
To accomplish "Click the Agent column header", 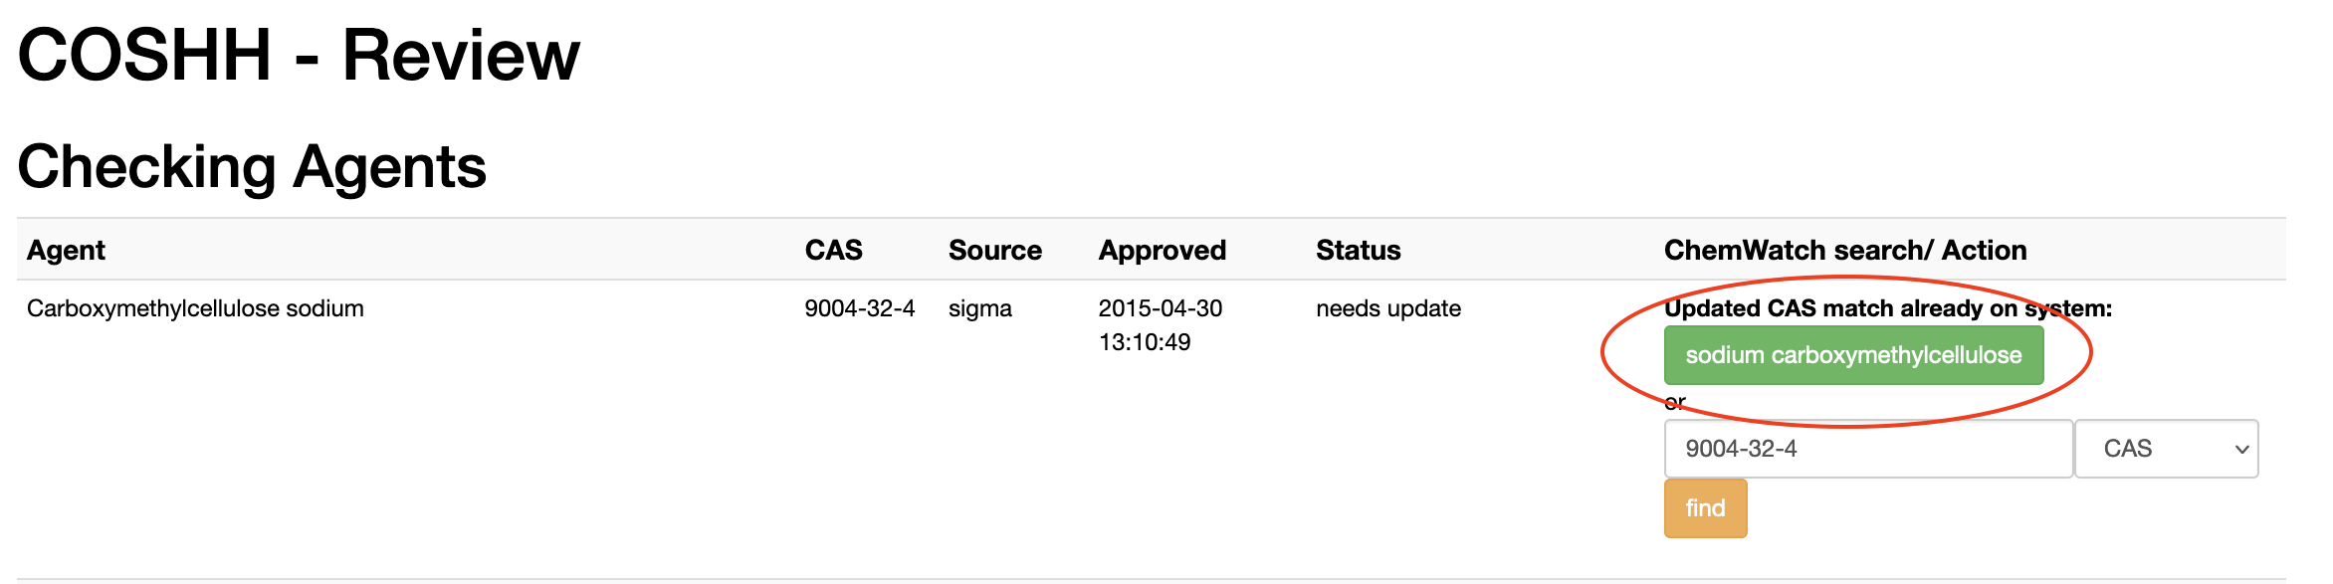I will 66,250.
